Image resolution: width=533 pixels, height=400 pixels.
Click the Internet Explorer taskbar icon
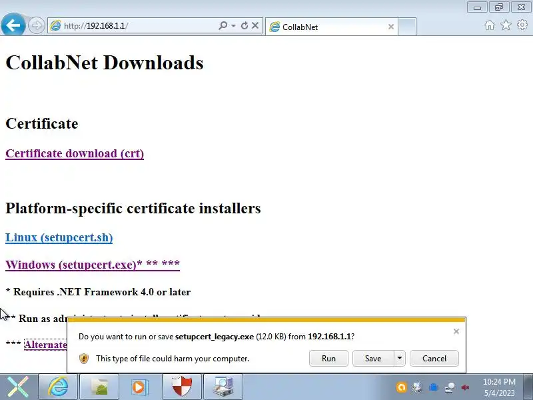(58, 387)
